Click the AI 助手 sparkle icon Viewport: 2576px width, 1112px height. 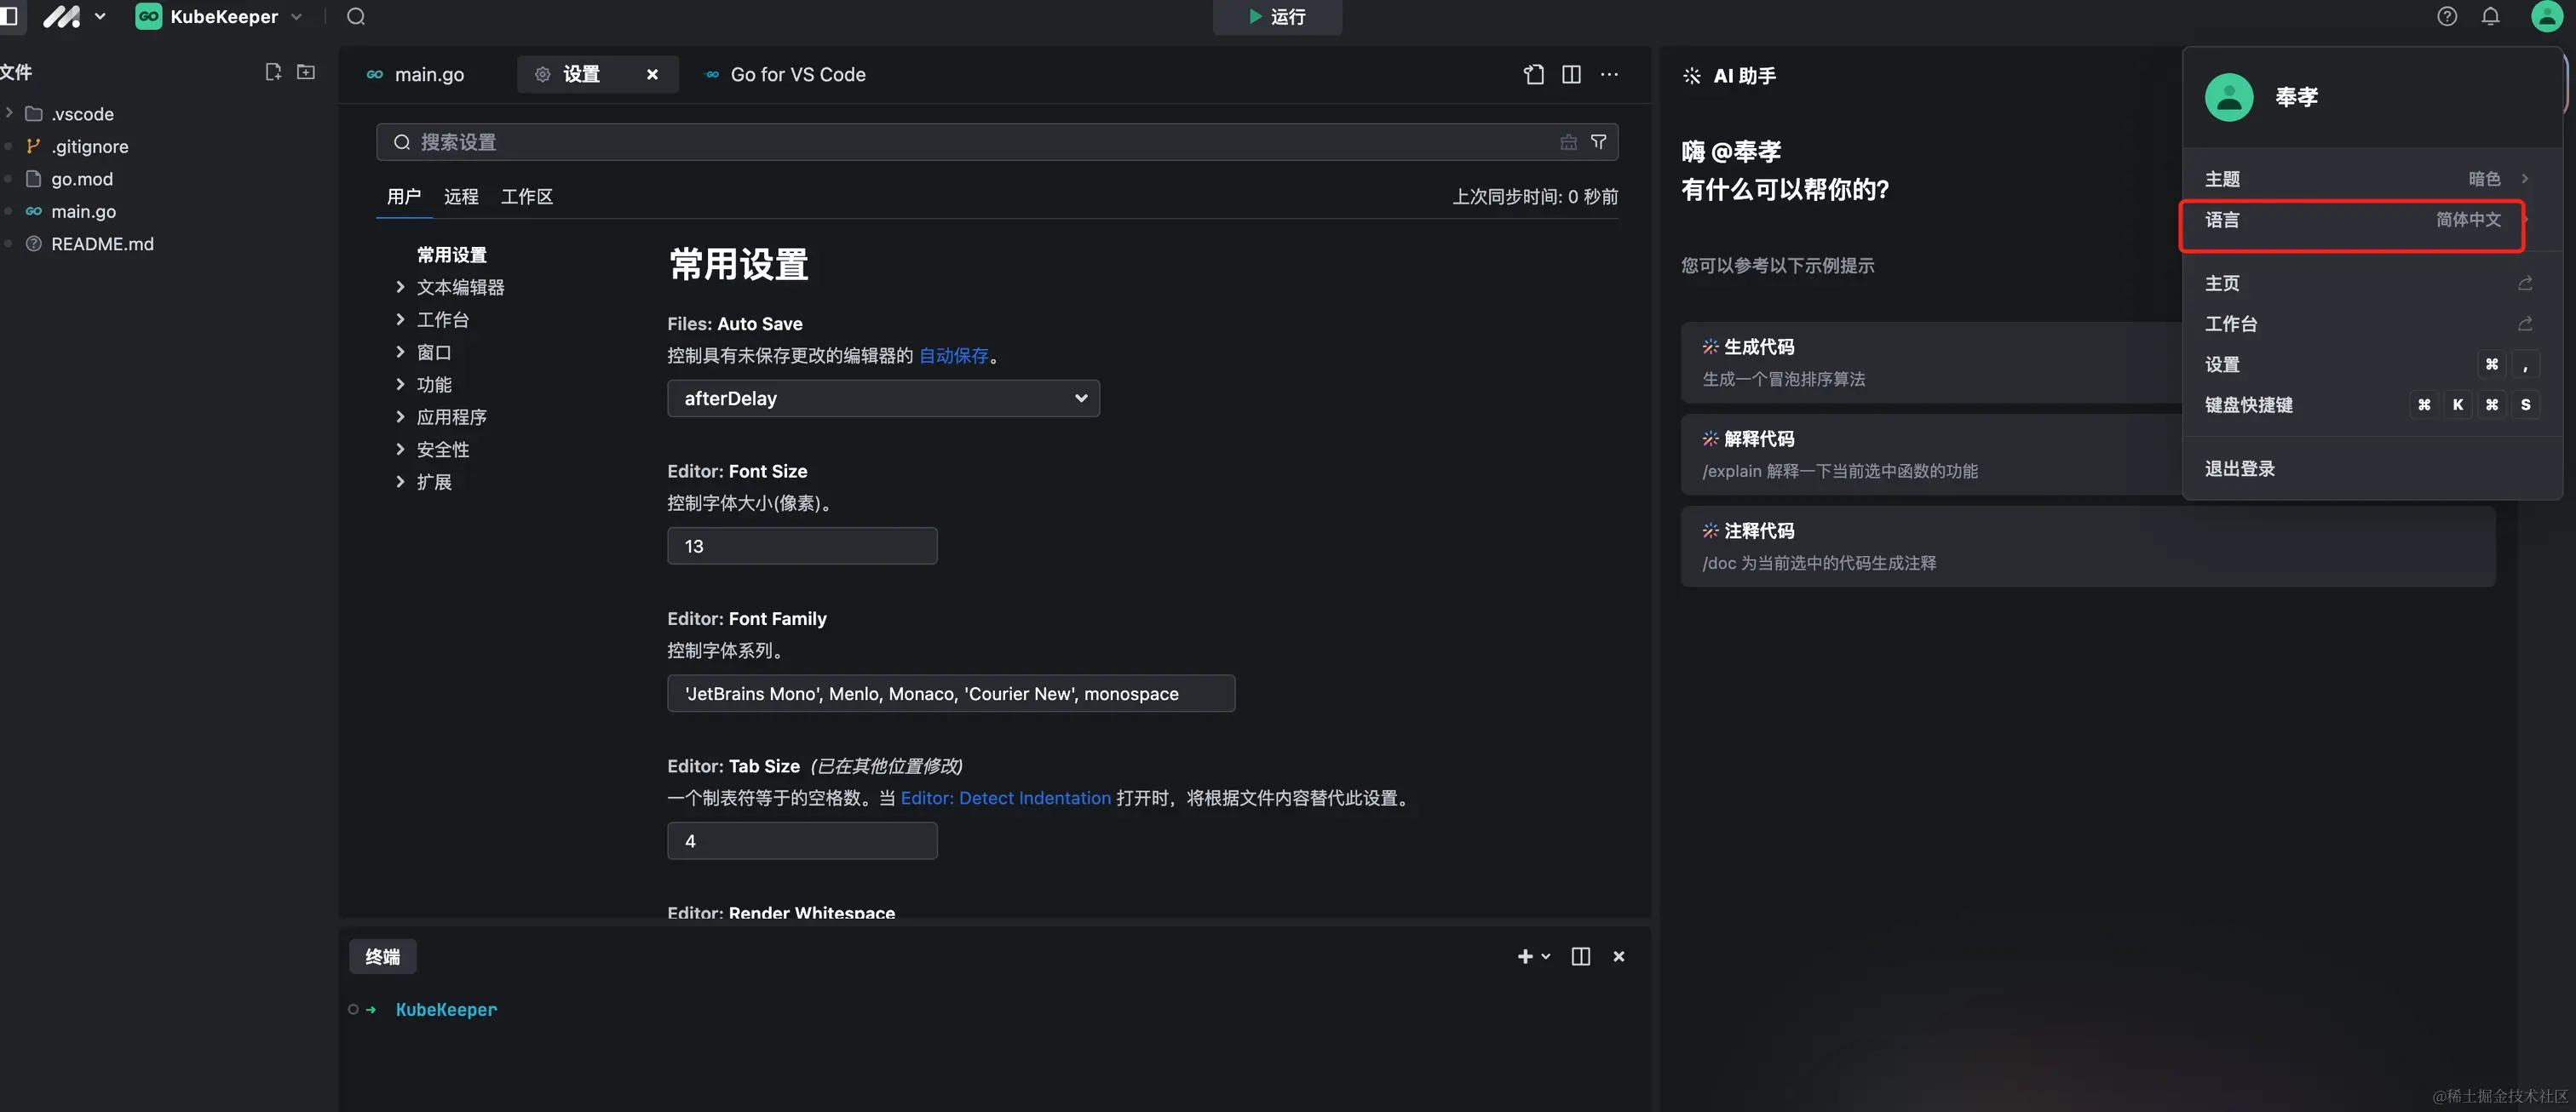(x=1691, y=76)
